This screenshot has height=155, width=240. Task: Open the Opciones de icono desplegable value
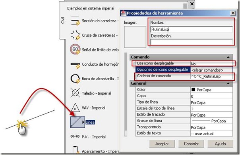click(211, 70)
